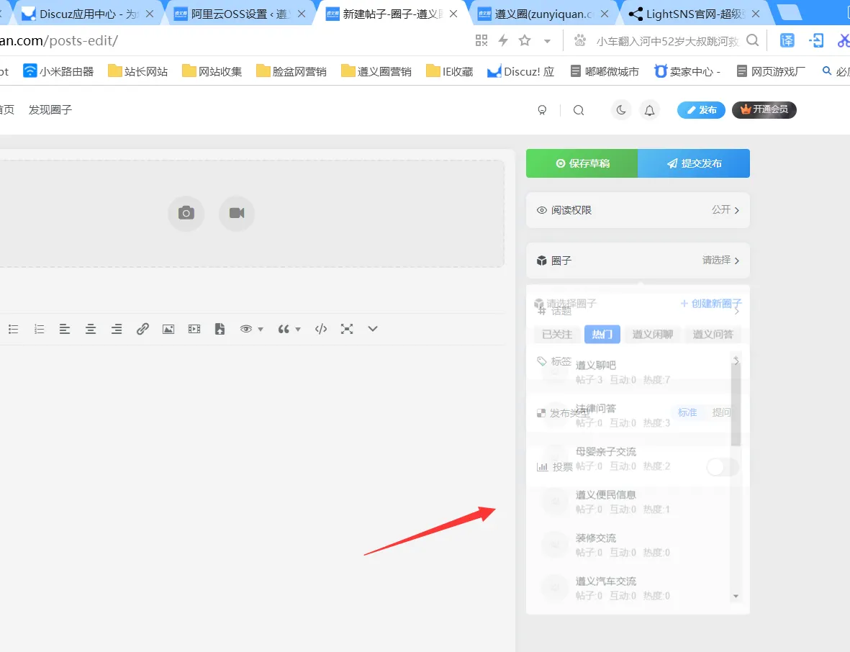Click the browser search box
850x652 pixels.
pos(668,41)
